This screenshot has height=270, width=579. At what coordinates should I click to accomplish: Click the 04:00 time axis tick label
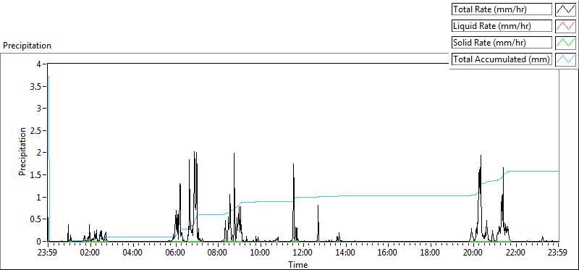133,253
